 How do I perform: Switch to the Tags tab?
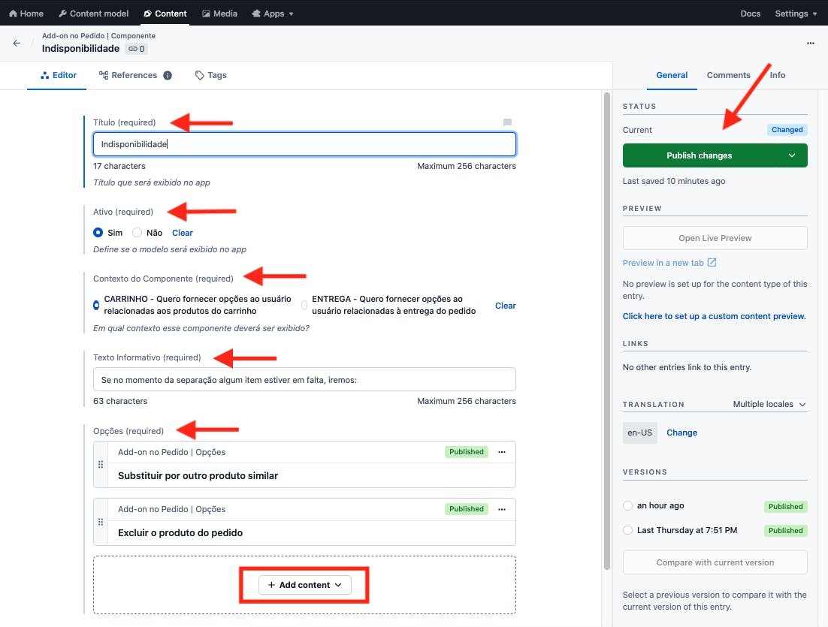pyautogui.click(x=210, y=76)
